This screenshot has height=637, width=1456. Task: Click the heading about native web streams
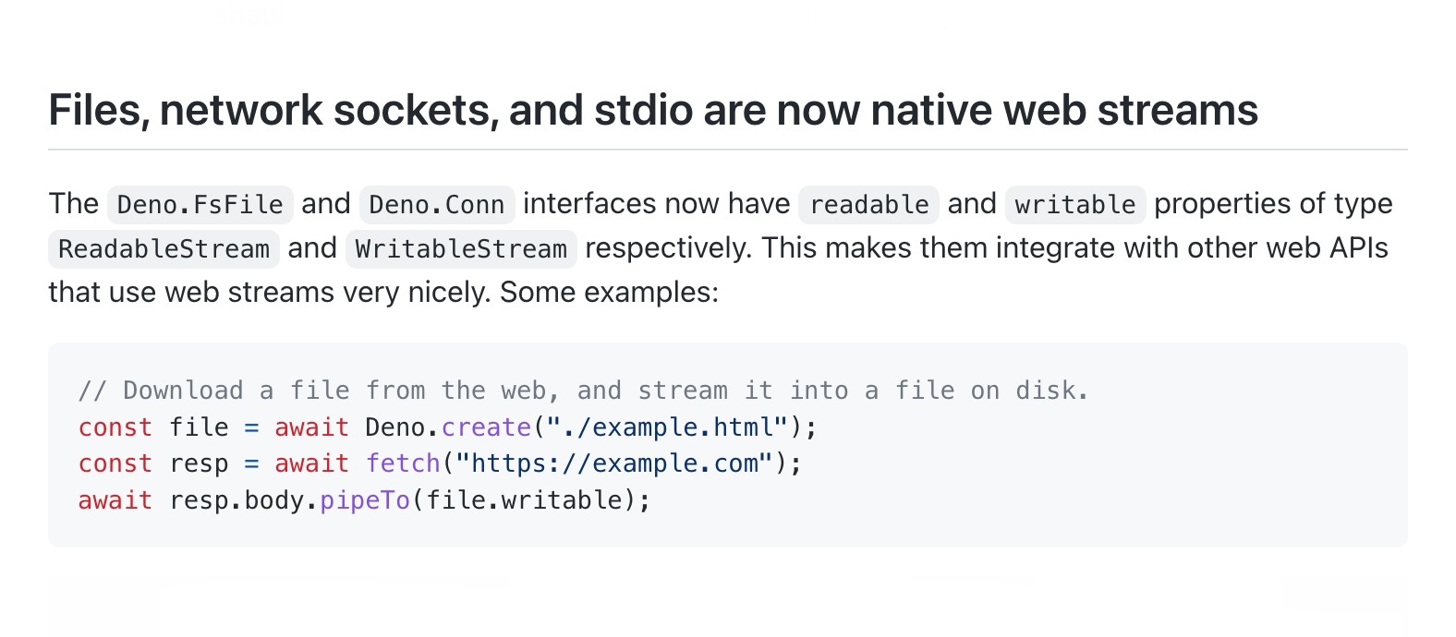652,111
